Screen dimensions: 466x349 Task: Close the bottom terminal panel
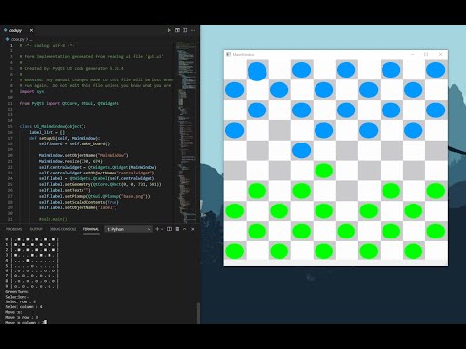pos(193,229)
